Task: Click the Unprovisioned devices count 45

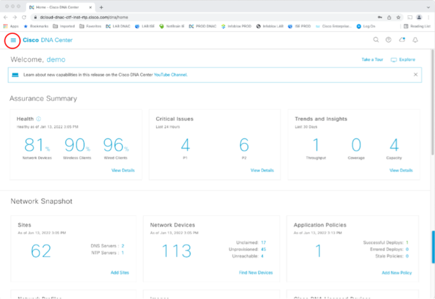Action: point(263,249)
